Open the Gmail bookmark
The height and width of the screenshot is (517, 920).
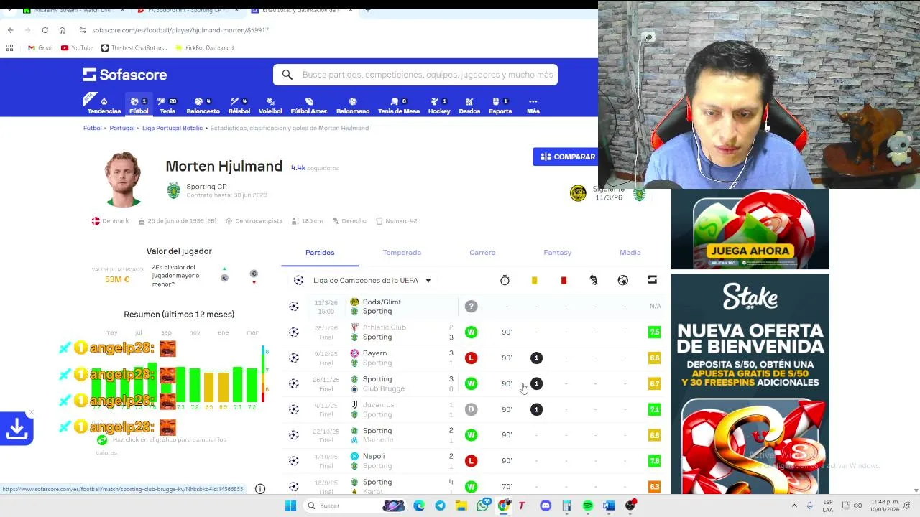40,47
